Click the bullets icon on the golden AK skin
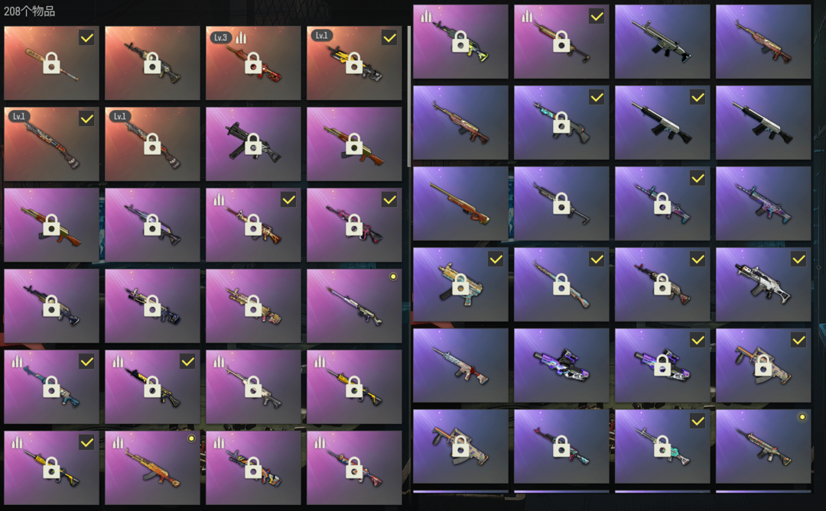Screen dimensions: 826x511 pyautogui.click(x=118, y=442)
